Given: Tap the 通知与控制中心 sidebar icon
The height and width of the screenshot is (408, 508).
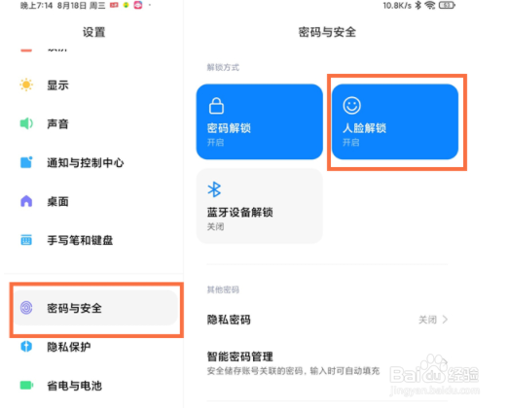Looking at the screenshot, I should point(26,162).
